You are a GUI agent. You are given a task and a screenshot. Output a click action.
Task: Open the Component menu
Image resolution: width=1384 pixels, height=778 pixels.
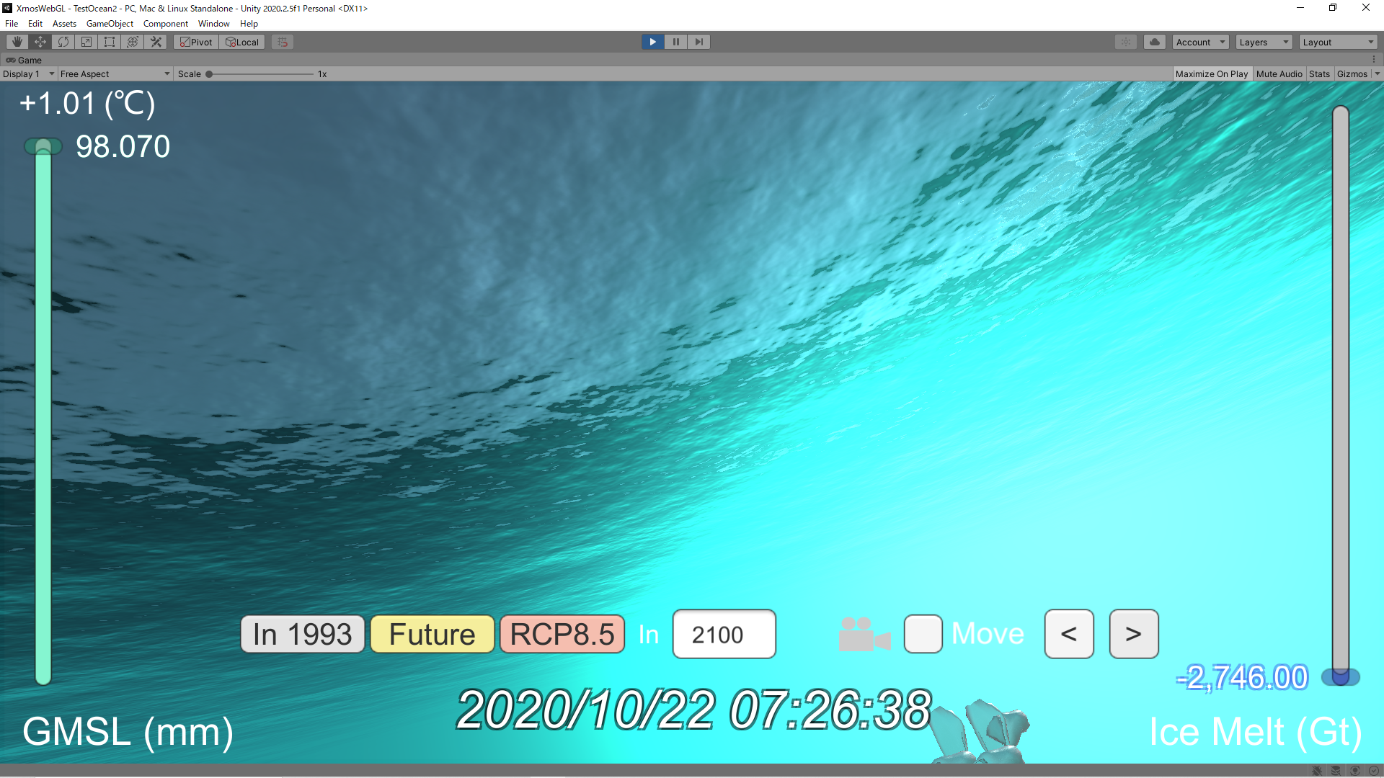click(x=165, y=24)
